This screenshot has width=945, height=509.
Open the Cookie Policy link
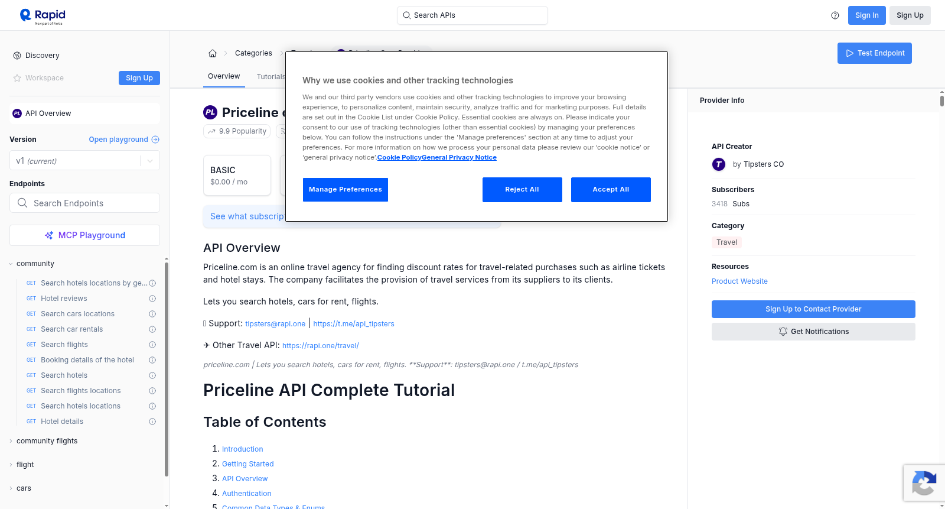pos(399,157)
